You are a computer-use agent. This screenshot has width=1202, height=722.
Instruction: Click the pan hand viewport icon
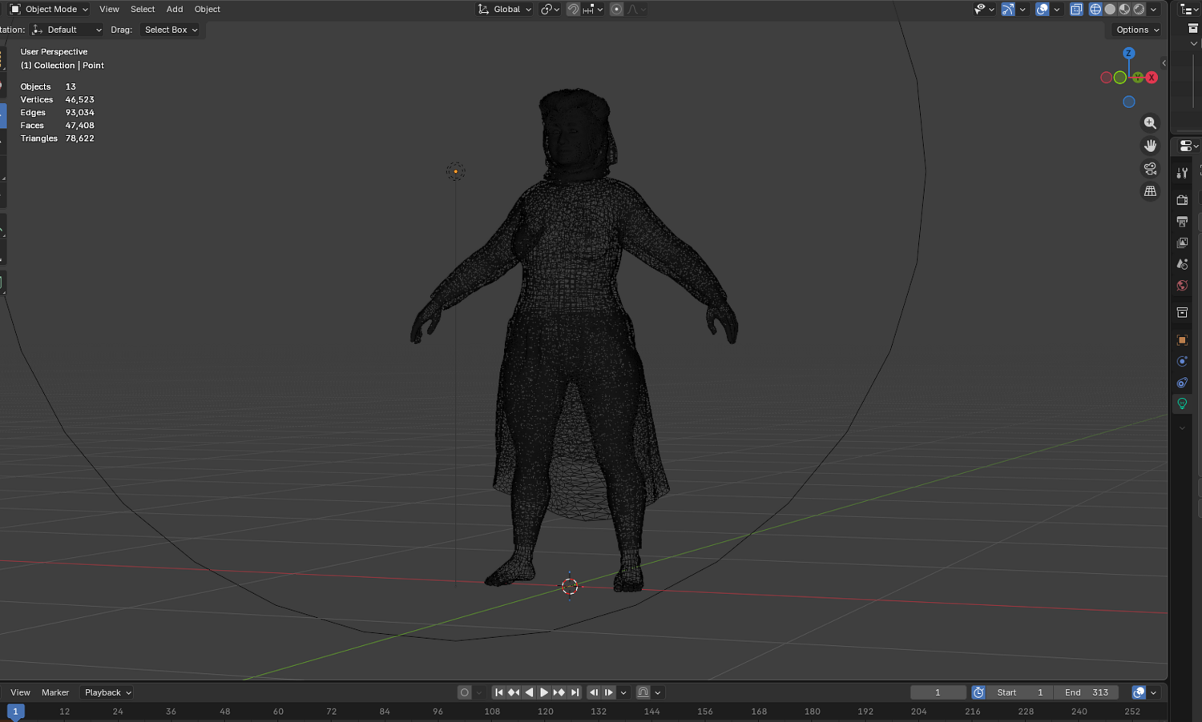pyautogui.click(x=1150, y=146)
